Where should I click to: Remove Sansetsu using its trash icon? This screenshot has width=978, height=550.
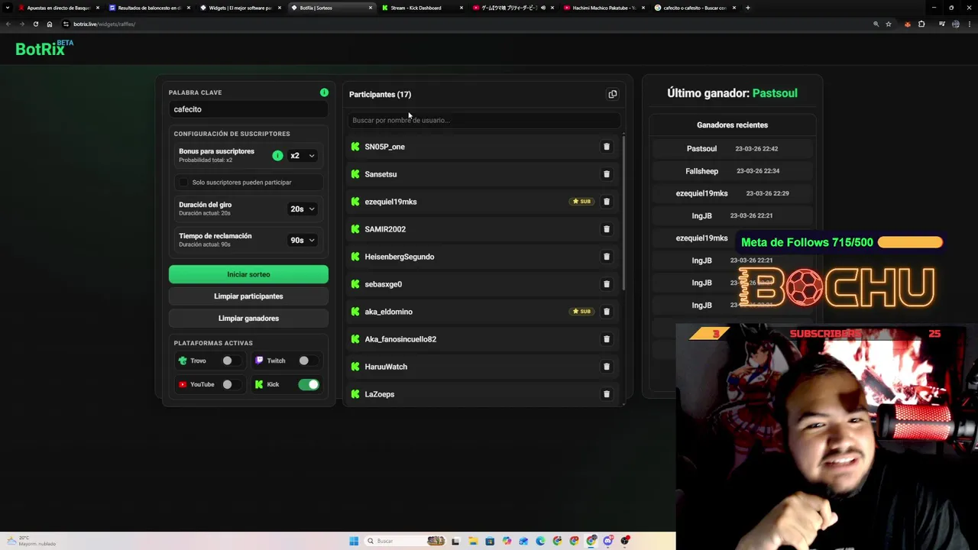[x=607, y=174]
